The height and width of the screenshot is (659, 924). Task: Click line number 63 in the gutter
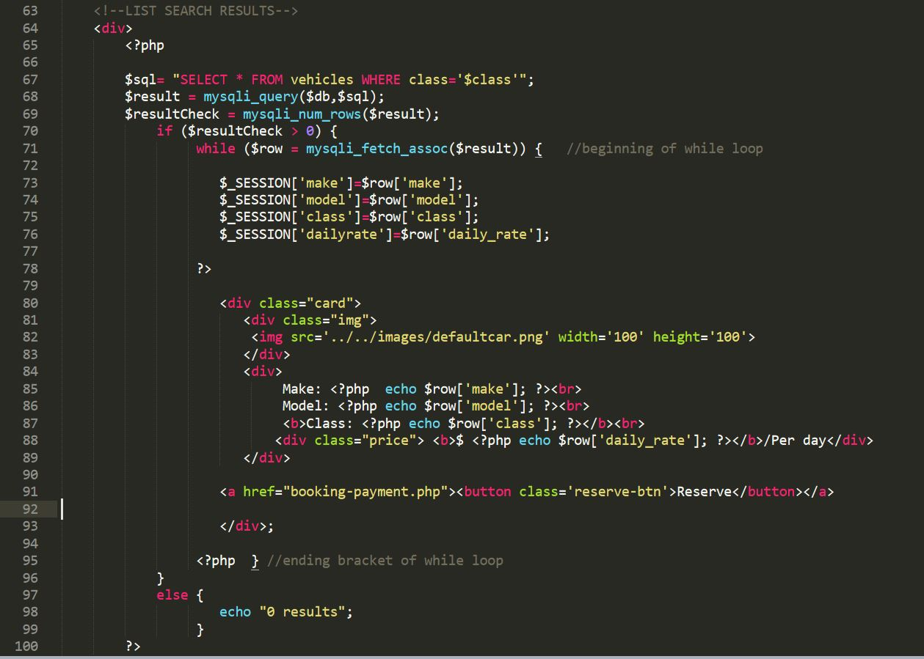pyautogui.click(x=30, y=11)
